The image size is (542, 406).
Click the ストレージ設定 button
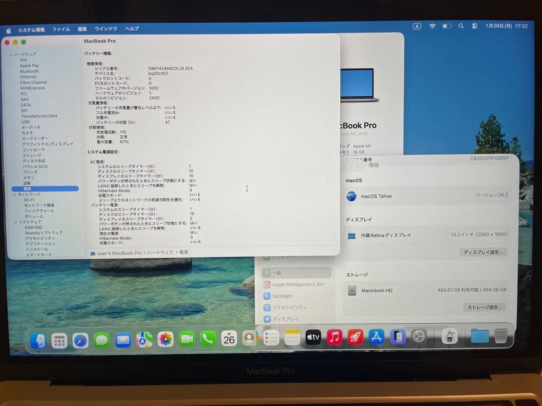click(485, 307)
